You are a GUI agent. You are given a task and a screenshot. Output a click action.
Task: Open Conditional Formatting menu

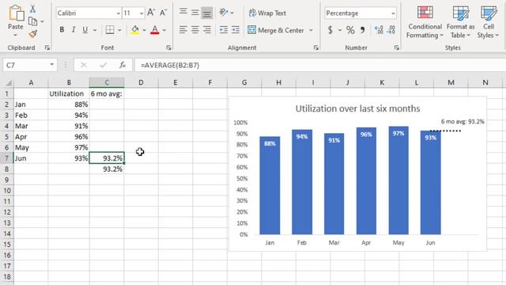pyautogui.click(x=425, y=22)
